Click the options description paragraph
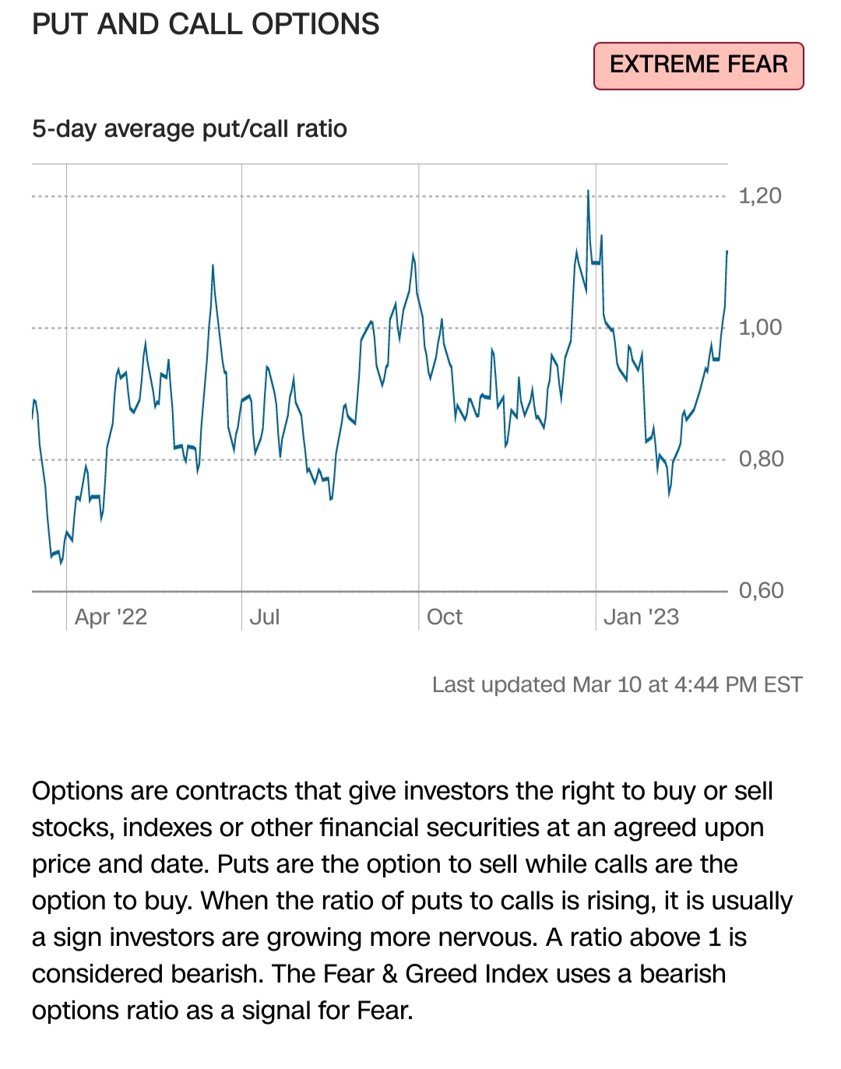Viewport: 841px width, 1069px height. pyautogui.click(x=411, y=900)
